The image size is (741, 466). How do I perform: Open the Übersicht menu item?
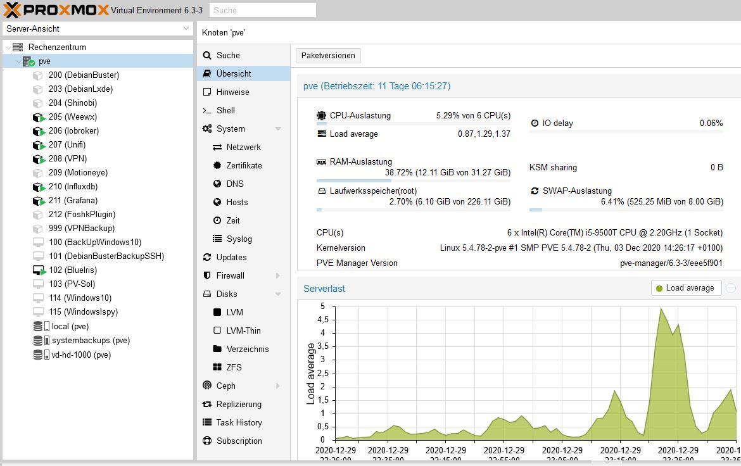click(243, 73)
